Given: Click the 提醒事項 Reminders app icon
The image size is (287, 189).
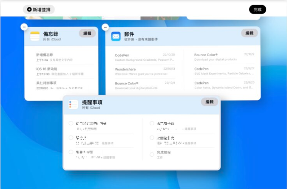Looking at the screenshot, I should (x=73, y=104).
